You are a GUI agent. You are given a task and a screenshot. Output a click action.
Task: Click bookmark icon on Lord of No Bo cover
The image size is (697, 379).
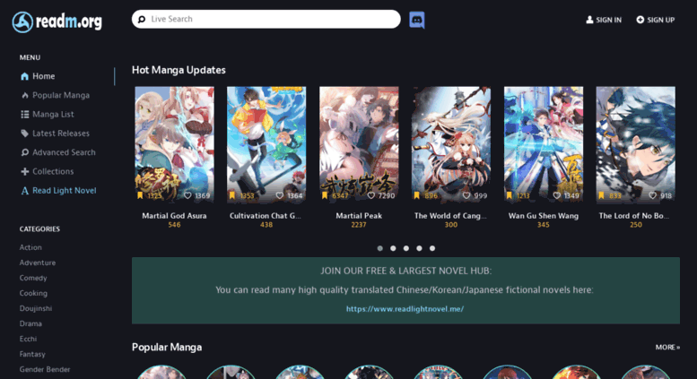(601, 195)
